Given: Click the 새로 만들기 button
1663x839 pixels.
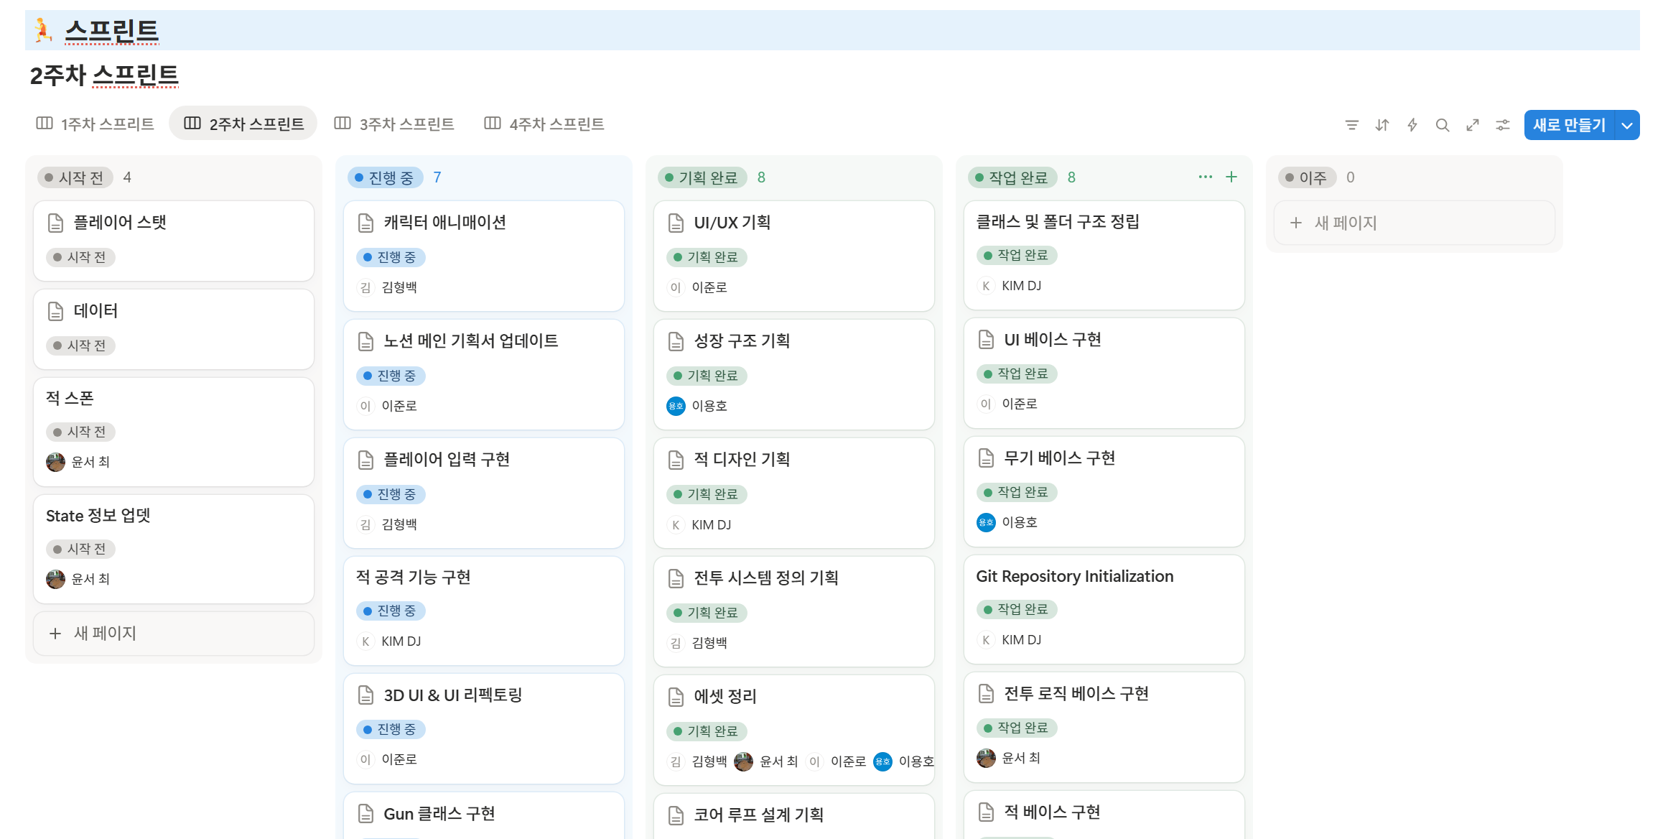Looking at the screenshot, I should click(x=1569, y=125).
